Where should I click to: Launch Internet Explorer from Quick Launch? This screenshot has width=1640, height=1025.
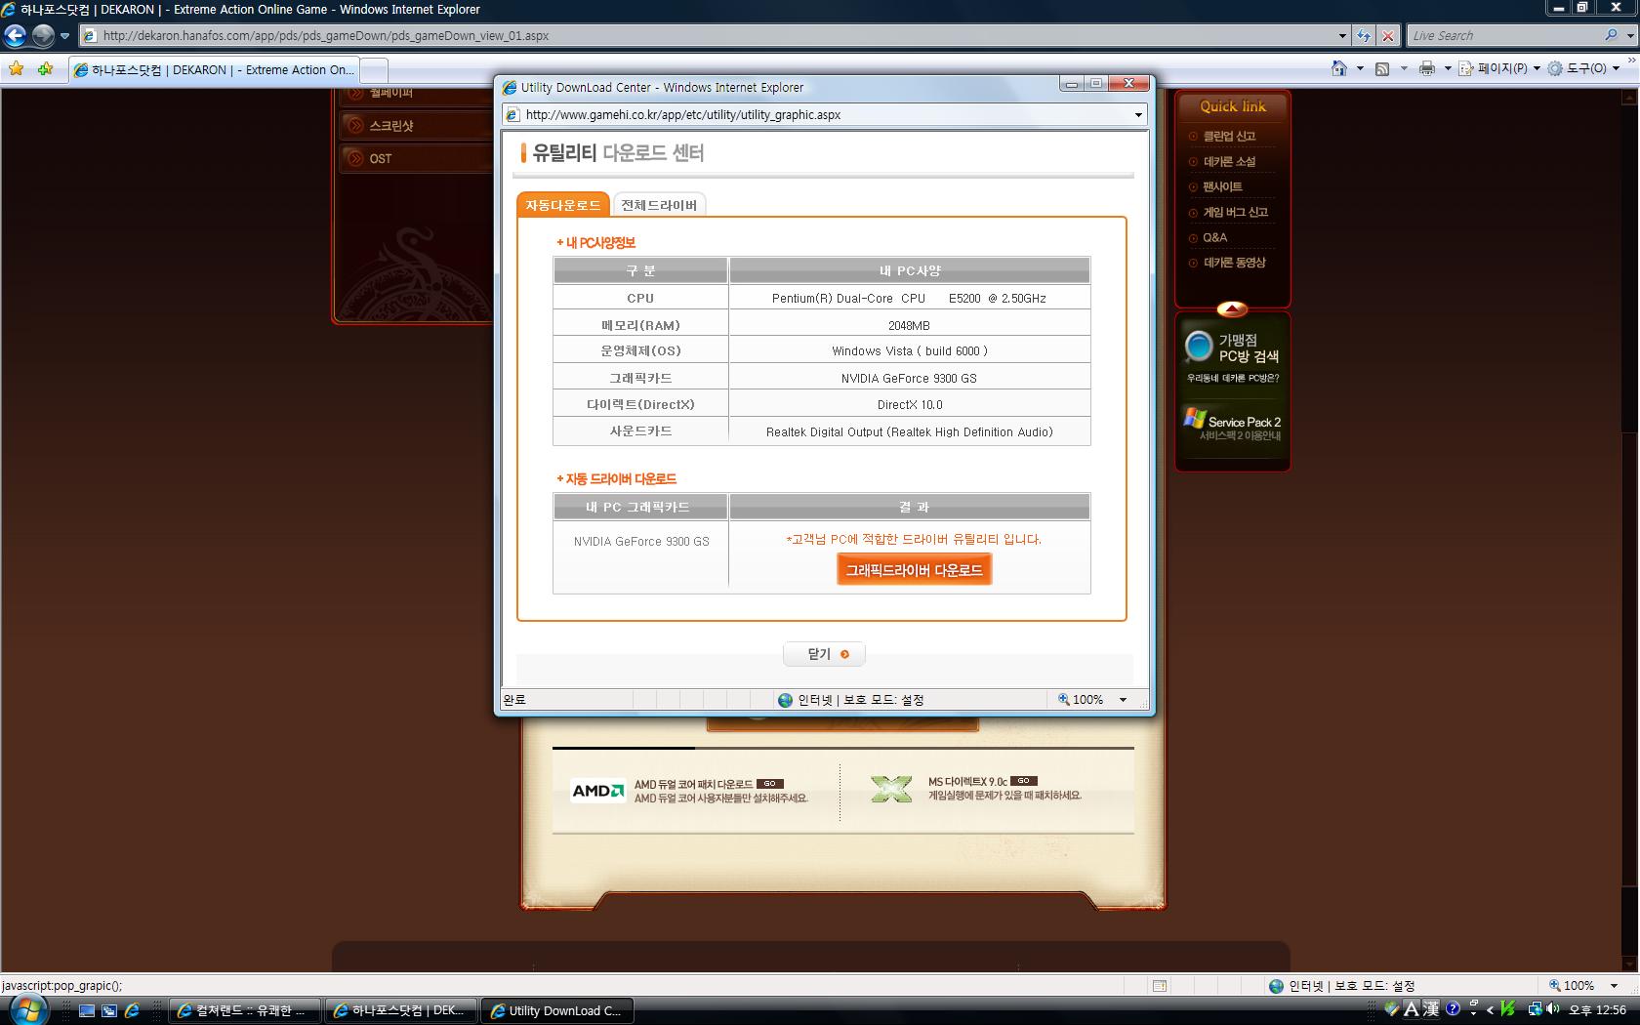point(132,1011)
